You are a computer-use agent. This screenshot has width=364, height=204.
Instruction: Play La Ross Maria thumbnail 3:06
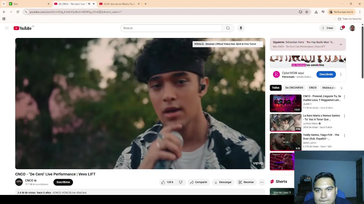(x=286, y=123)
